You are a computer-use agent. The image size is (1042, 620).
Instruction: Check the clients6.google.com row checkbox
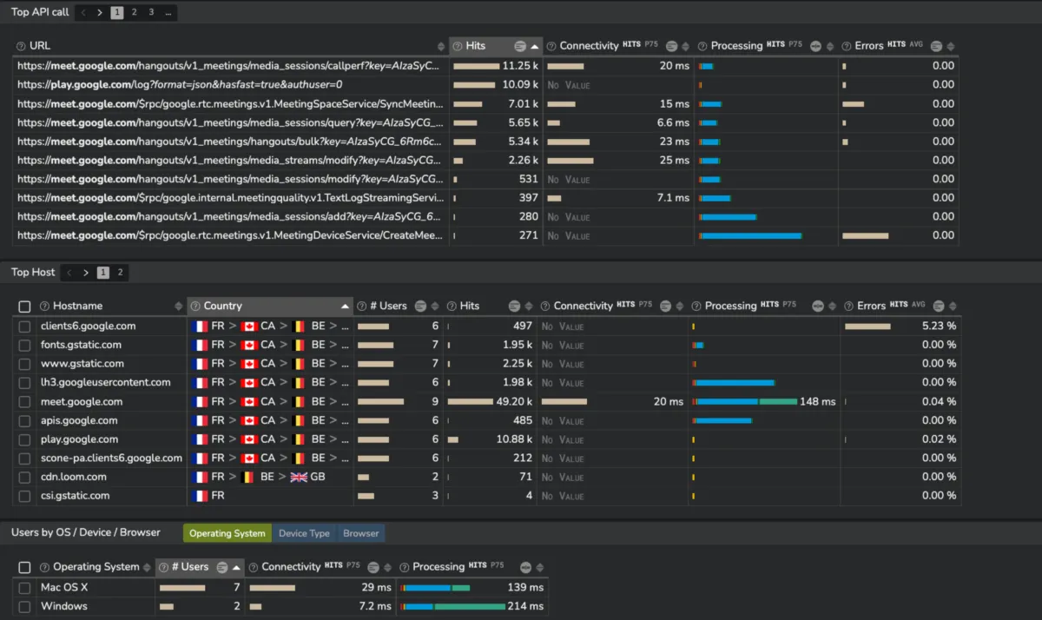24,326
